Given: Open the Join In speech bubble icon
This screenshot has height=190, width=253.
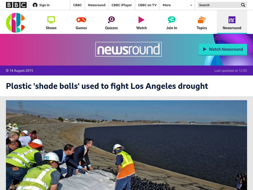Looking at the screenshot, I should click(171, 20).
